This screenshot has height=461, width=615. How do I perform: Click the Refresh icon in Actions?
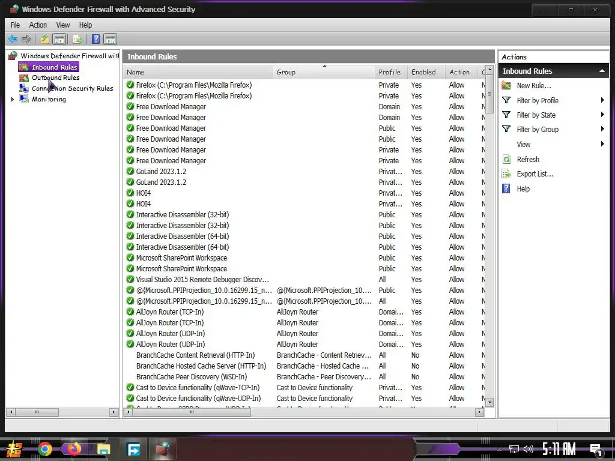(506, 159)
